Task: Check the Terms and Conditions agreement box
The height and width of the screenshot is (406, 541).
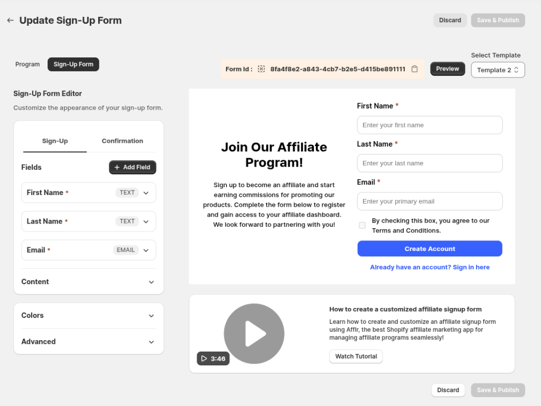Action: pyautogui.click(x=362, y=225)
